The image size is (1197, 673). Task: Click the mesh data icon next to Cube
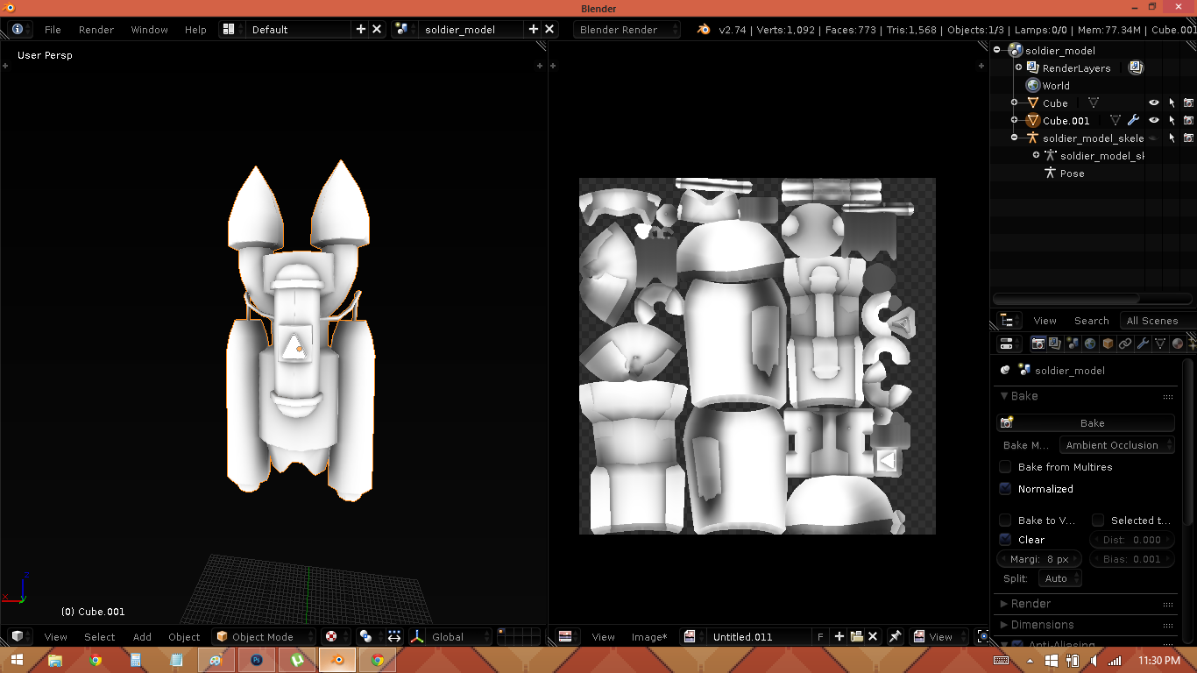coord(1093,103)
